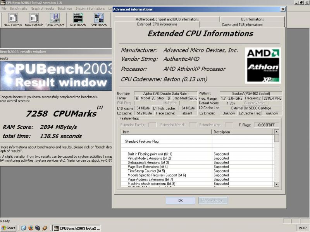Click the L1D cache 64 KByte field
The image size is (310, 232).
tap(143, 108)
